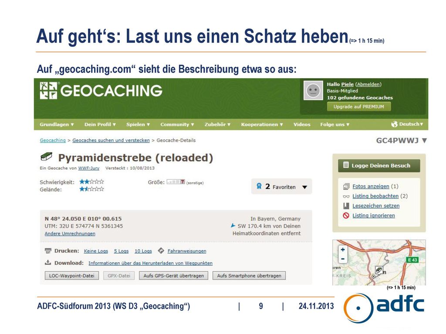
Task: Click the Pyramidenstrebe (reloaded) title
Action: coord(136,157)
